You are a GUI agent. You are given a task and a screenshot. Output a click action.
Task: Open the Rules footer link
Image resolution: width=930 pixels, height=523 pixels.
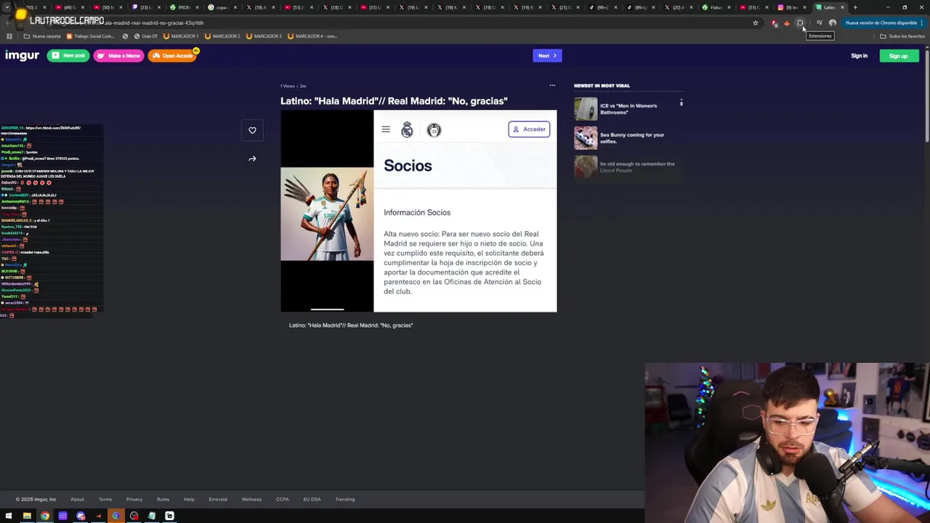163,499
